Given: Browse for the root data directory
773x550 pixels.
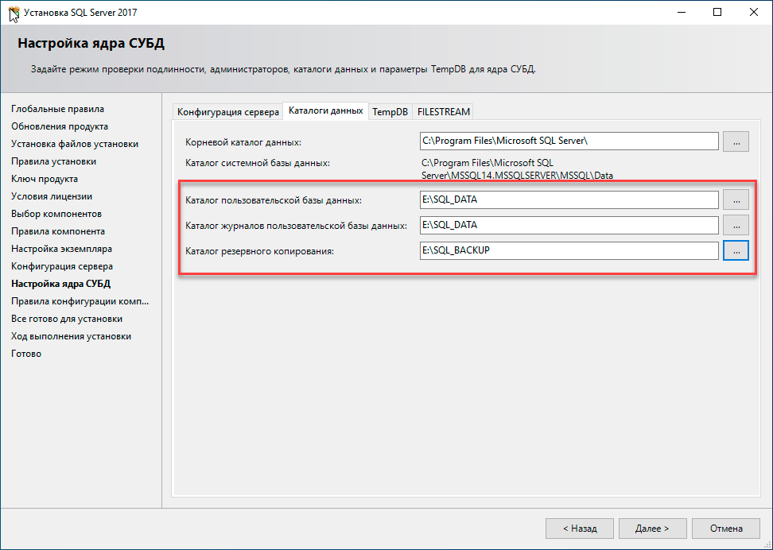Looking at the screenshot, I should [x=736, y=141].
